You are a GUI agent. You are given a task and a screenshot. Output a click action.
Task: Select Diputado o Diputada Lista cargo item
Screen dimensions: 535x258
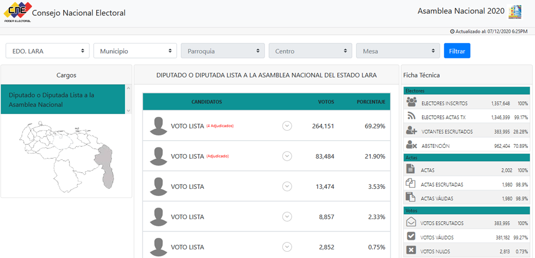63,100
